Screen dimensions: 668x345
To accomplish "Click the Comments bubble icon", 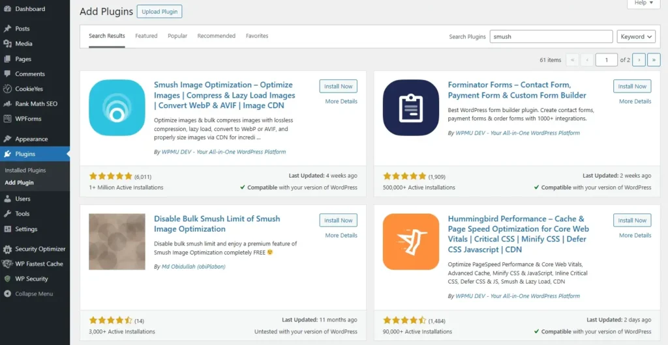I will [x=7, y=74].
